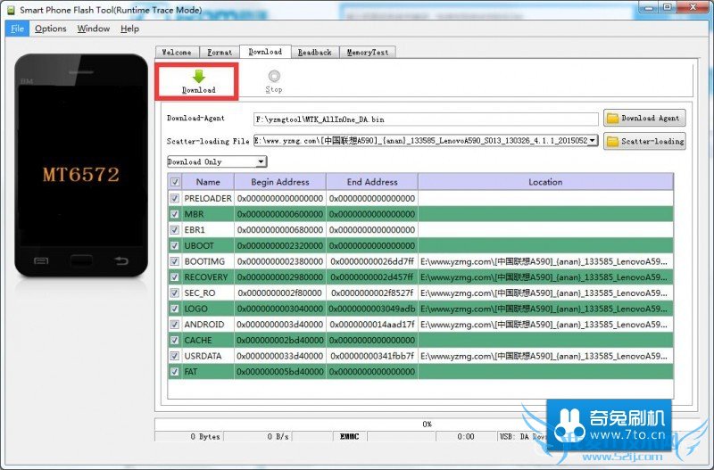Switch to the Format tab
Viewport: 714px width, 470px height.
point(220,53)
